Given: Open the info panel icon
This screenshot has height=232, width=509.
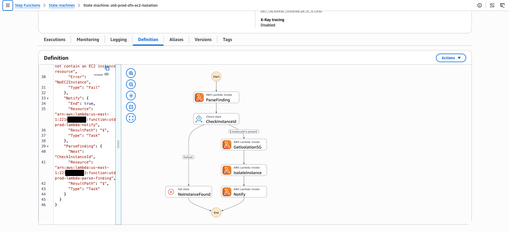Looking at the screenshot, I should click(x=480, y=5).
